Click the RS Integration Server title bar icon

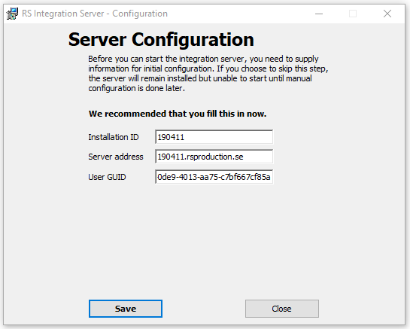(12, 14)
